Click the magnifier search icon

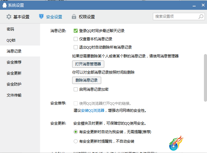201,16
